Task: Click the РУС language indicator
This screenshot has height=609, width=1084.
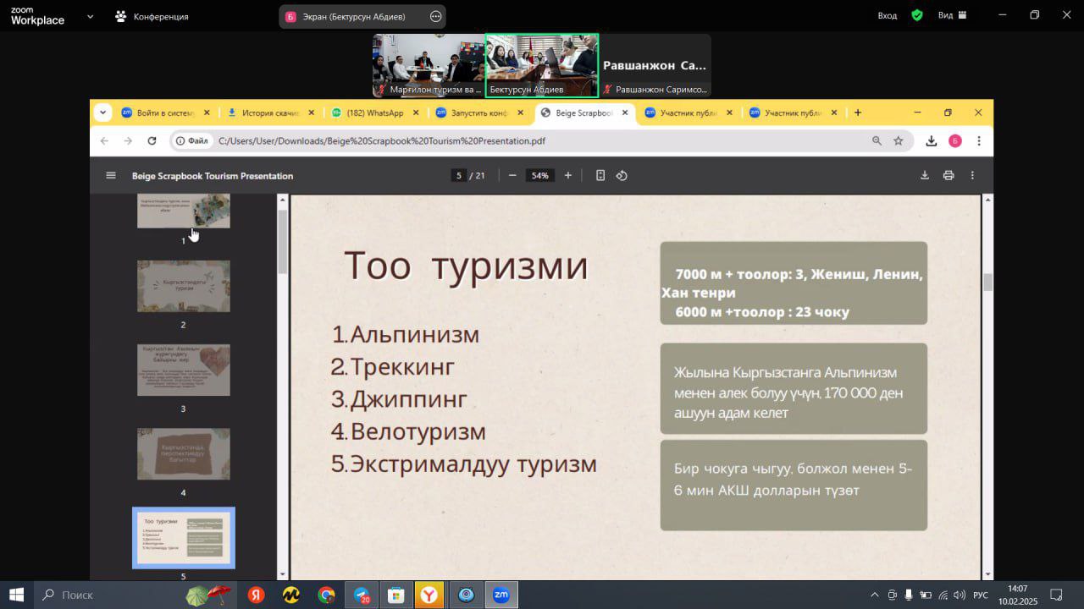Action: pos(981,595)
